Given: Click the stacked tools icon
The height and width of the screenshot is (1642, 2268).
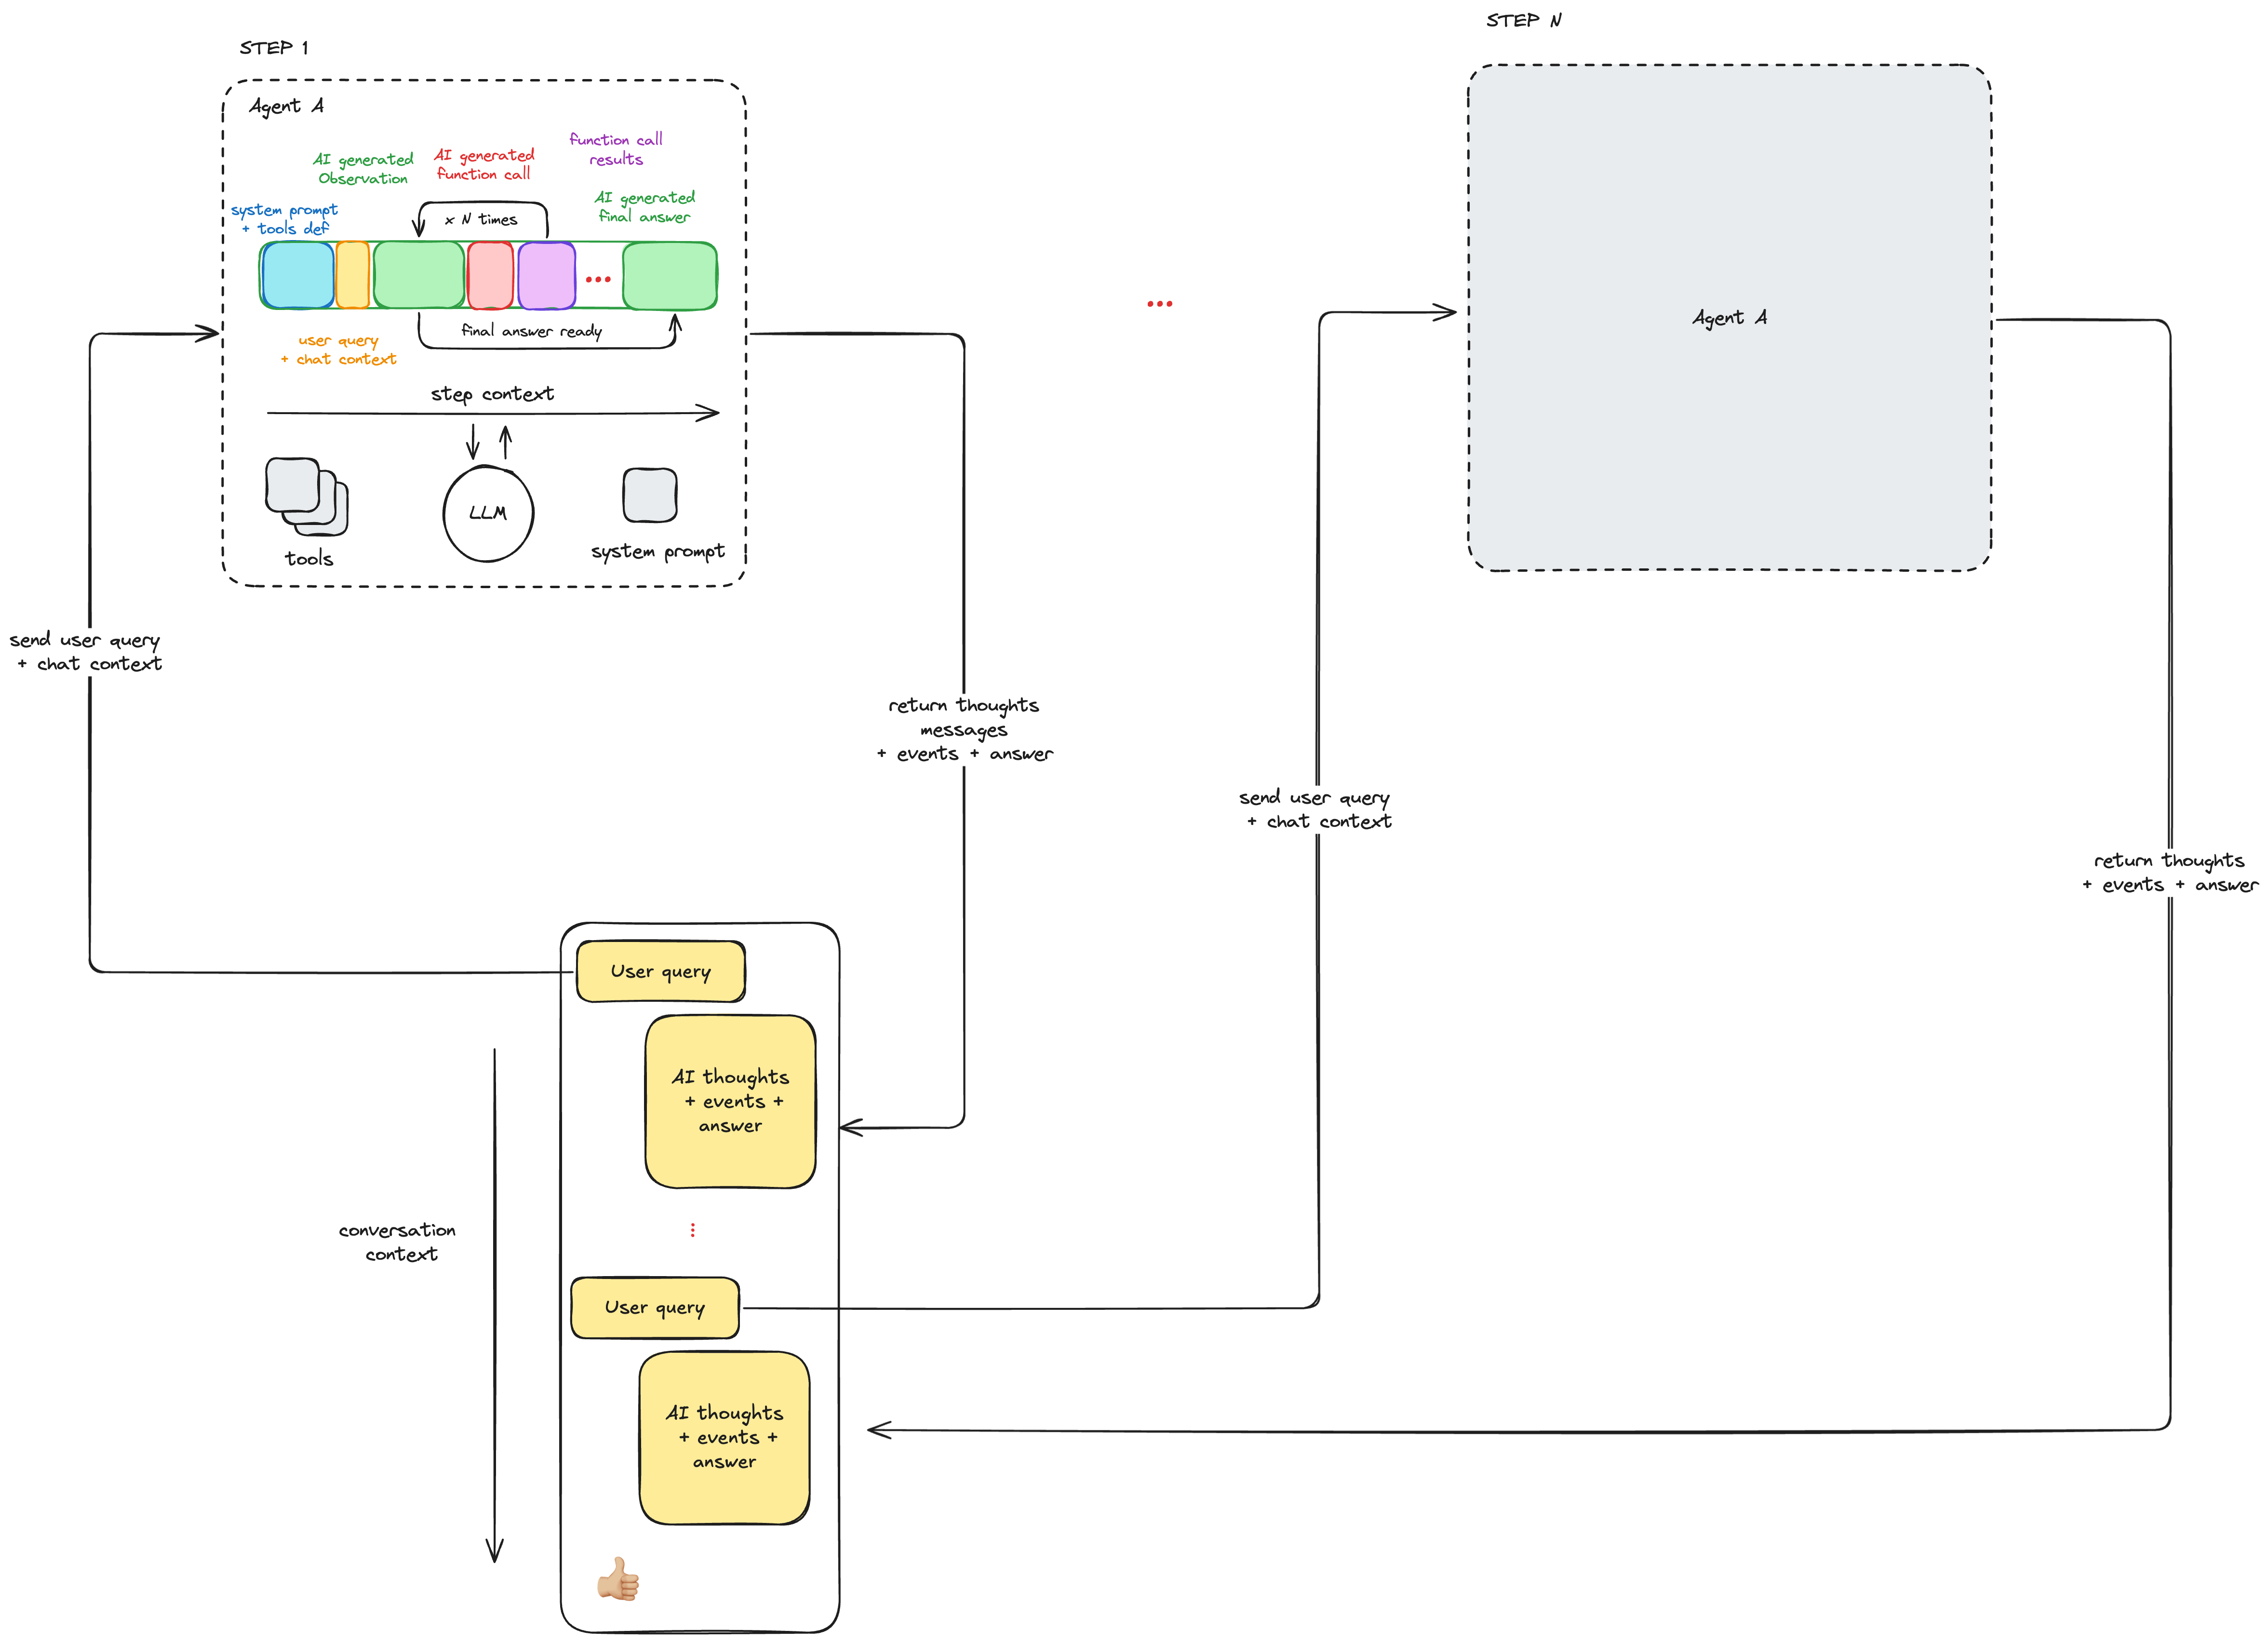Looking at the screenshot, I should (x=307, y=497).
